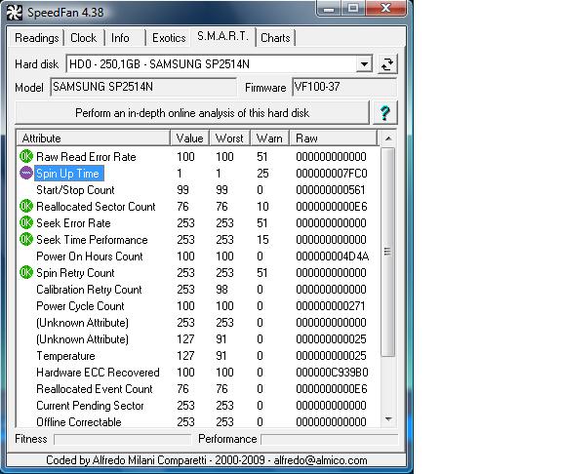Click the attribute list scrollbar thumb
Viewport: 562px width, 474px height.
[387, 252]
